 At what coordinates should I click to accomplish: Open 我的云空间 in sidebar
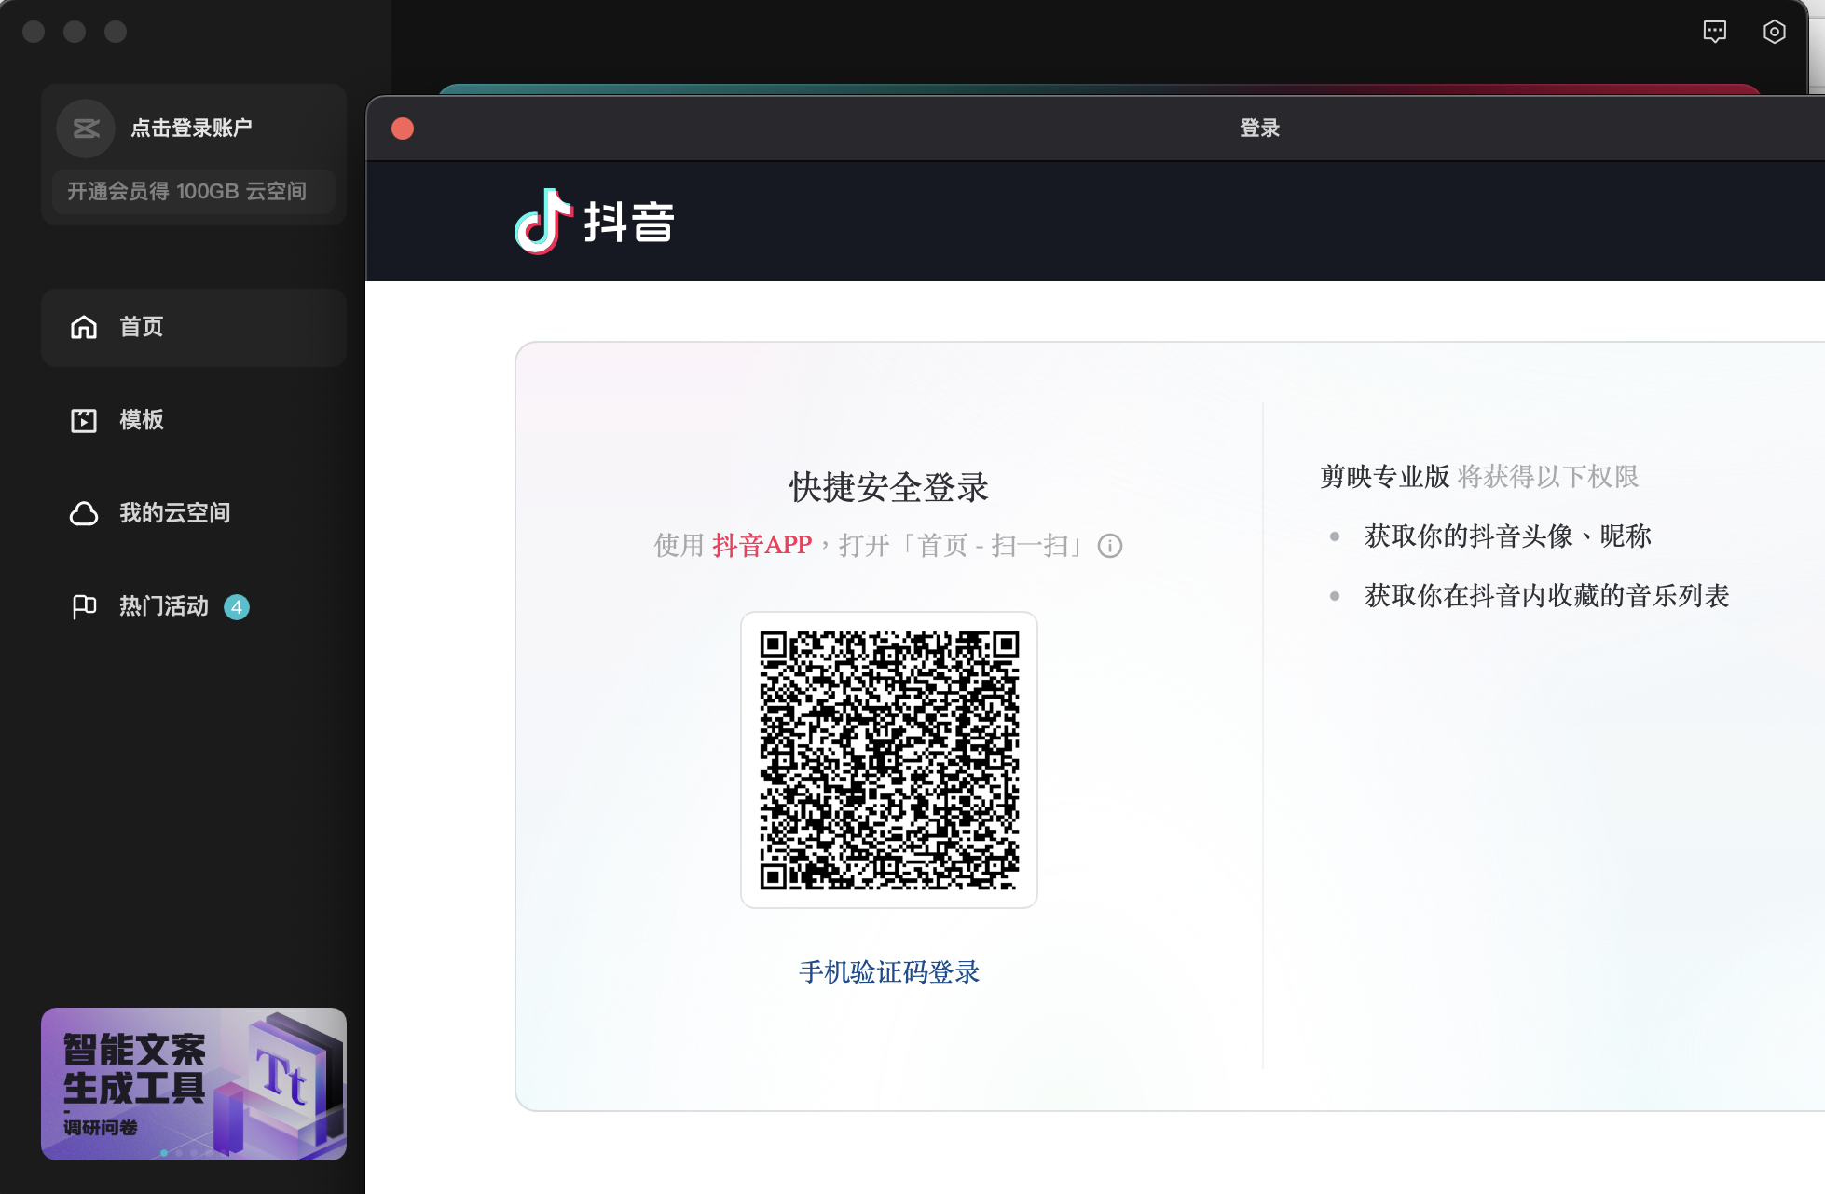174,513
